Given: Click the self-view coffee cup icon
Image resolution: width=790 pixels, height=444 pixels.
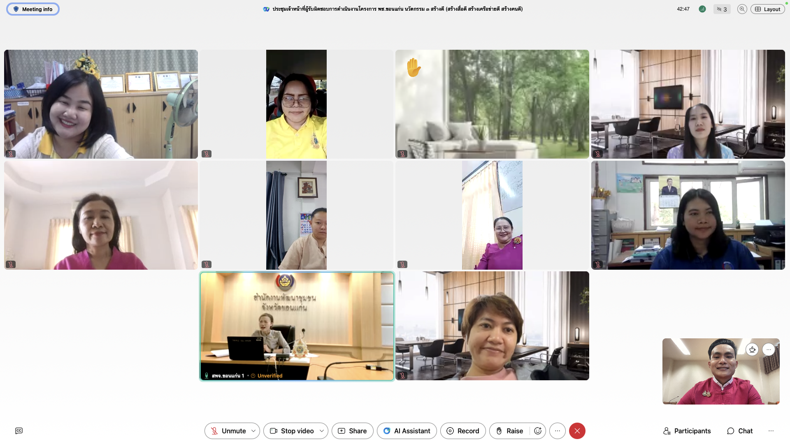Looking at the screenshot, I should [x=752, y=349].
